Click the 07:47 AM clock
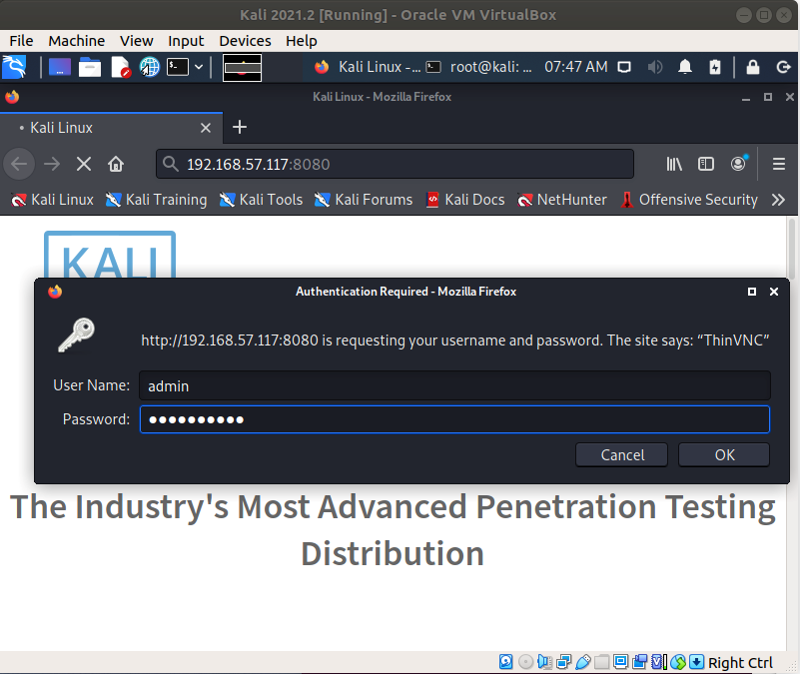Viewport: 800px width, 674px height. [576, 67]
